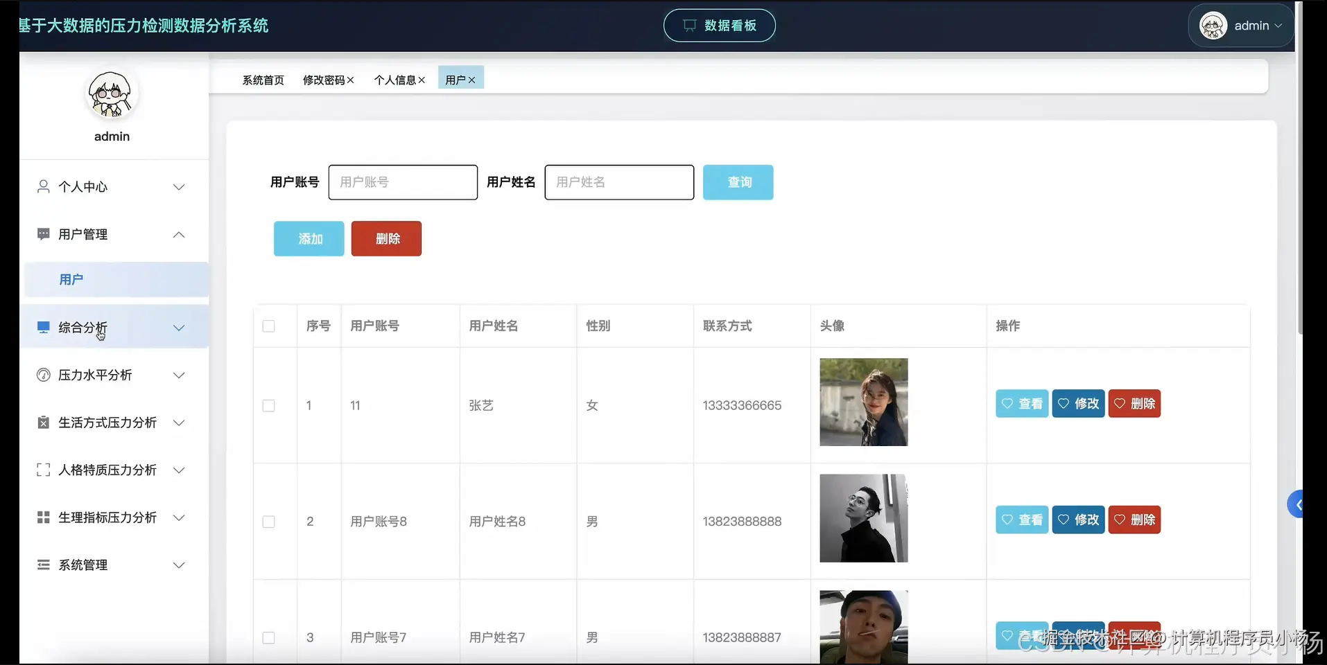Click phone number 13823888888
This screenshot has width=1327, height=665.
click(742, 522)
